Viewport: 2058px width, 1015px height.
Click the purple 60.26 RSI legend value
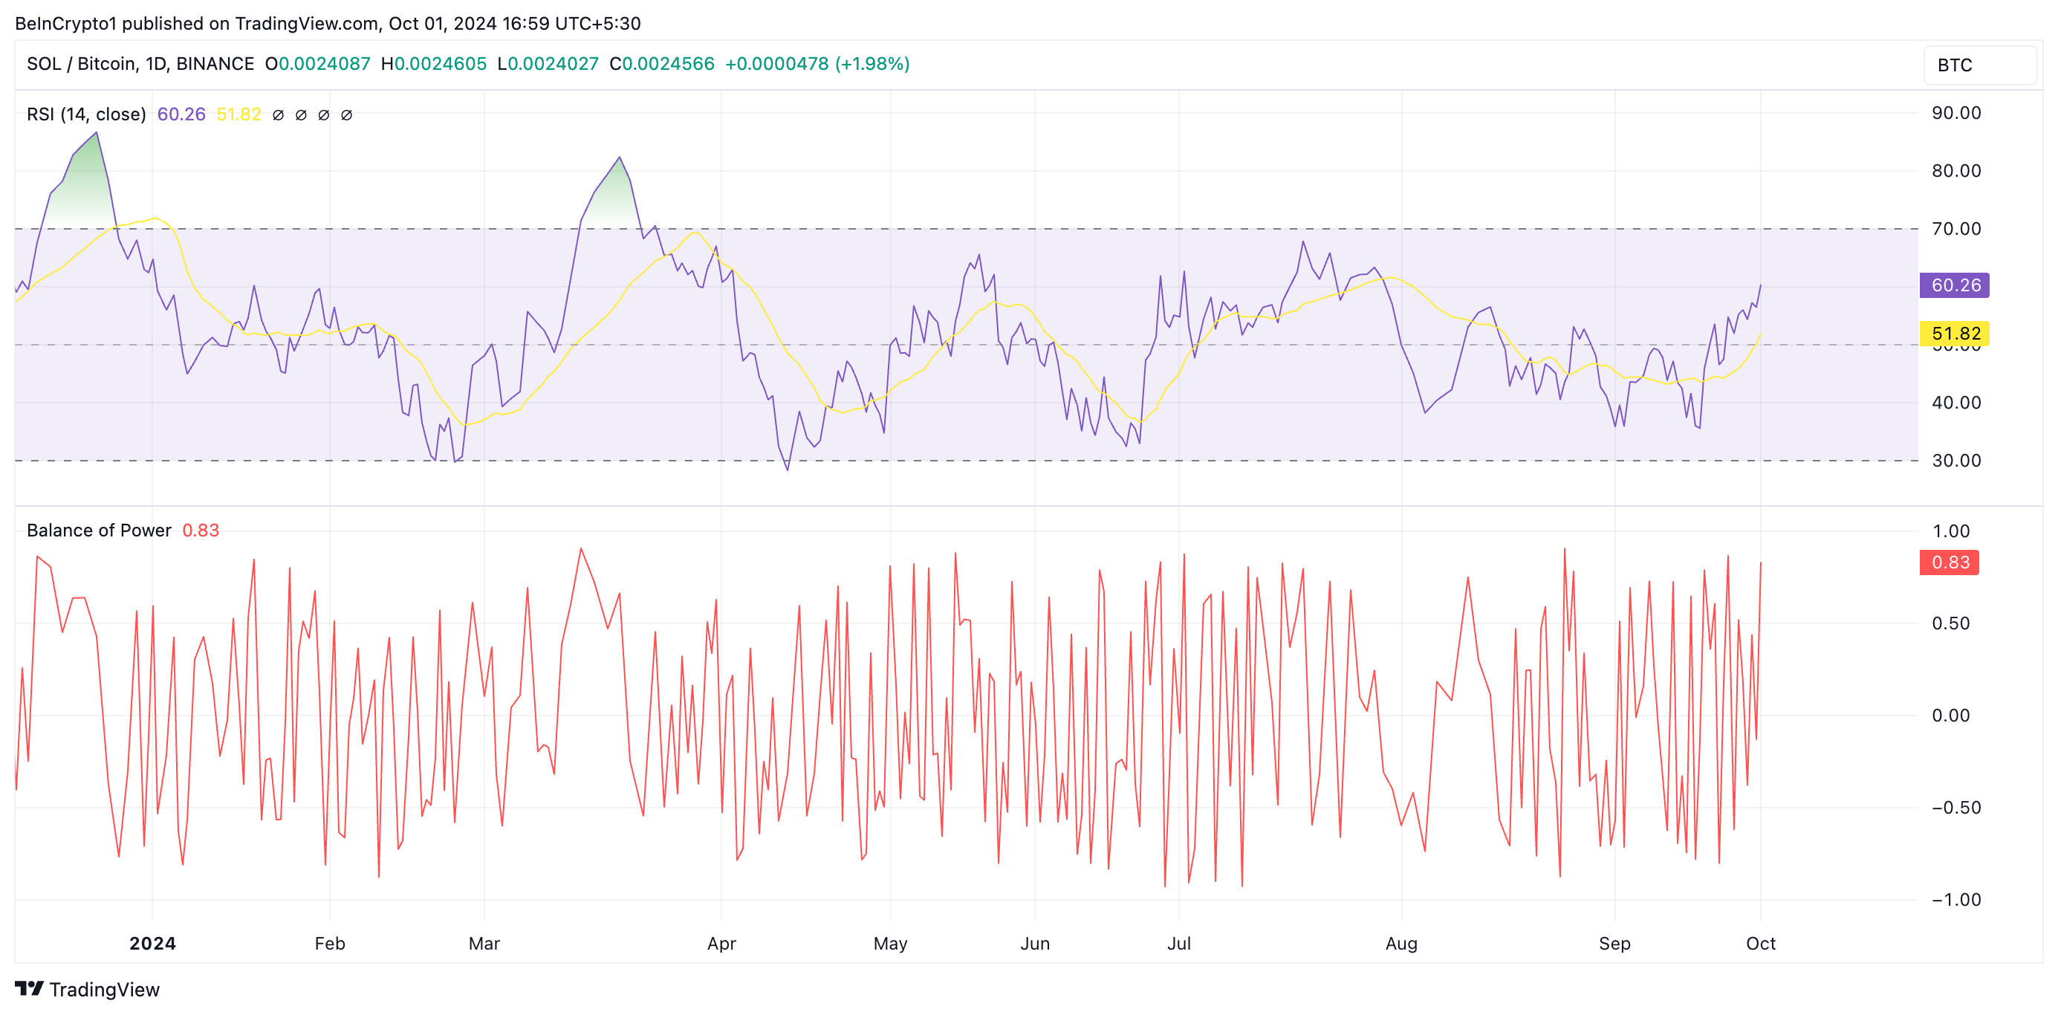181,114
